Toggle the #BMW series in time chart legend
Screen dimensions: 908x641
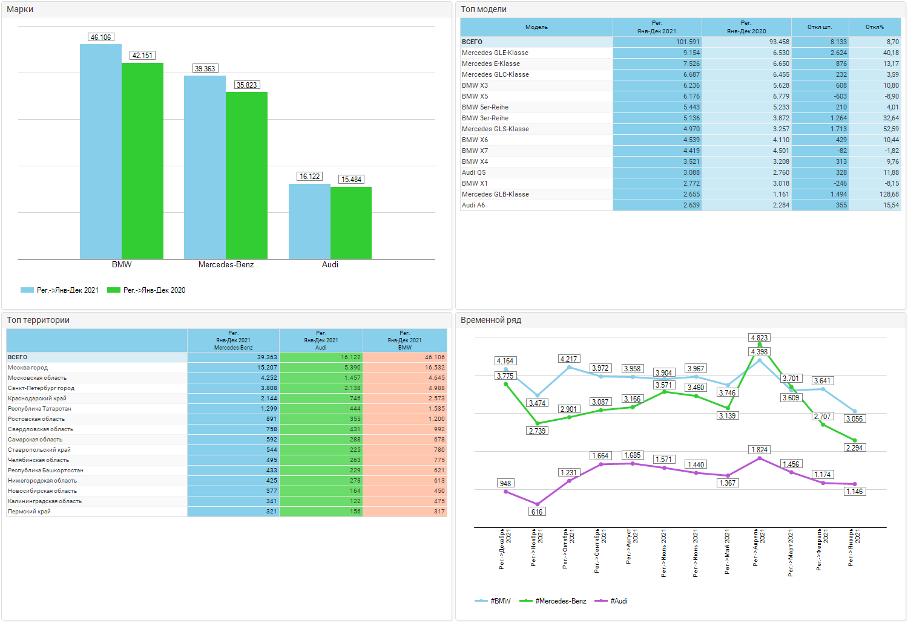point(493,601)
